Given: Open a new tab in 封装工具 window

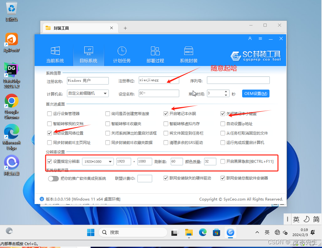Looking at the screenshot, I should 125,28.
